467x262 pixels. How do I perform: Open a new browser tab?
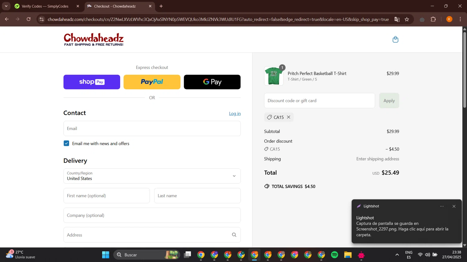click(161, 6)
